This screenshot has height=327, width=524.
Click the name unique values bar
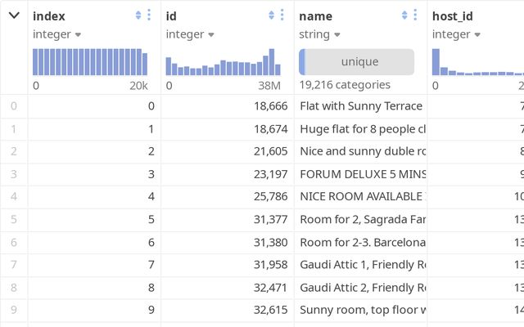[x=356, y=62]
